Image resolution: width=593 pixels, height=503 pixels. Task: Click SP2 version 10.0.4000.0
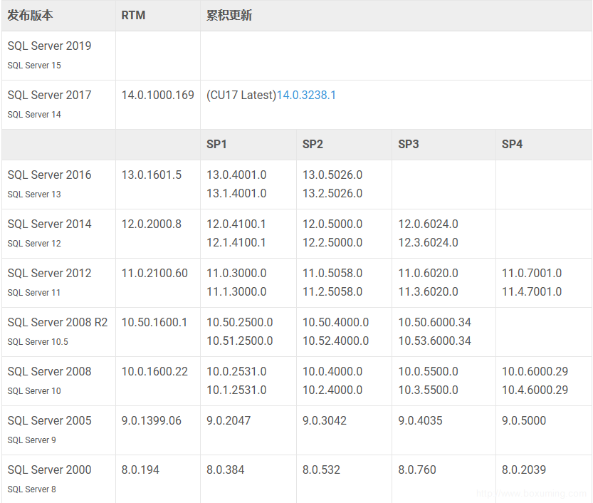click(332, 372)
